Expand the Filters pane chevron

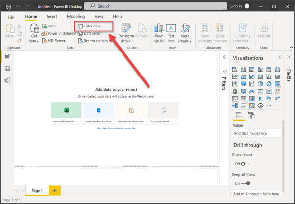pos(224,57)
